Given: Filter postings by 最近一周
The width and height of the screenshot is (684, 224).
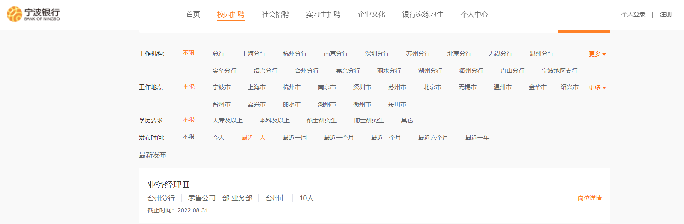Looking at the screenshot, I should 295,137.
